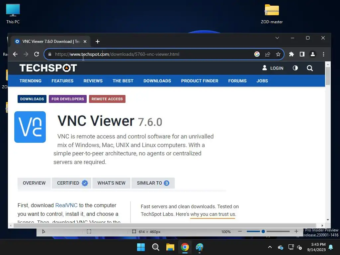This screenshot has width=340, height=255.
Task: Show hidden system tray icons
Action: [x=270, y=247]
